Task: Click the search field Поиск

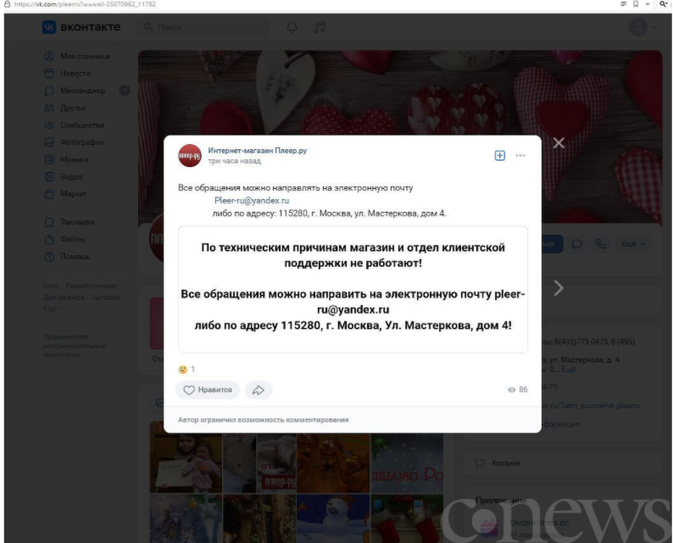Action: point(203,27)
